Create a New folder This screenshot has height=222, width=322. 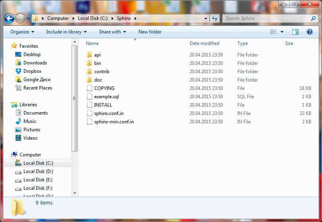(x=150, y=32)
